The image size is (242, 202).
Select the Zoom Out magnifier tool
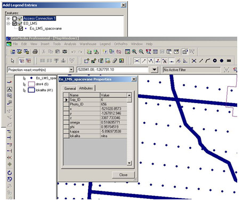tap(141, 52)
